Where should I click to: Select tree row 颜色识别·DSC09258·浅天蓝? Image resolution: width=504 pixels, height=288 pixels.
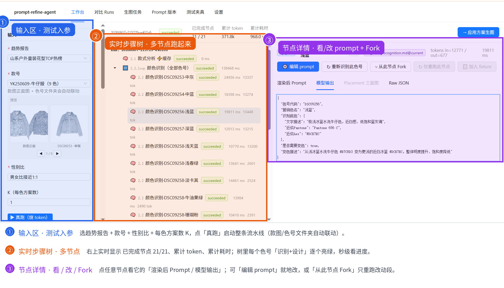pyautogui.click(x=194, y=150)
